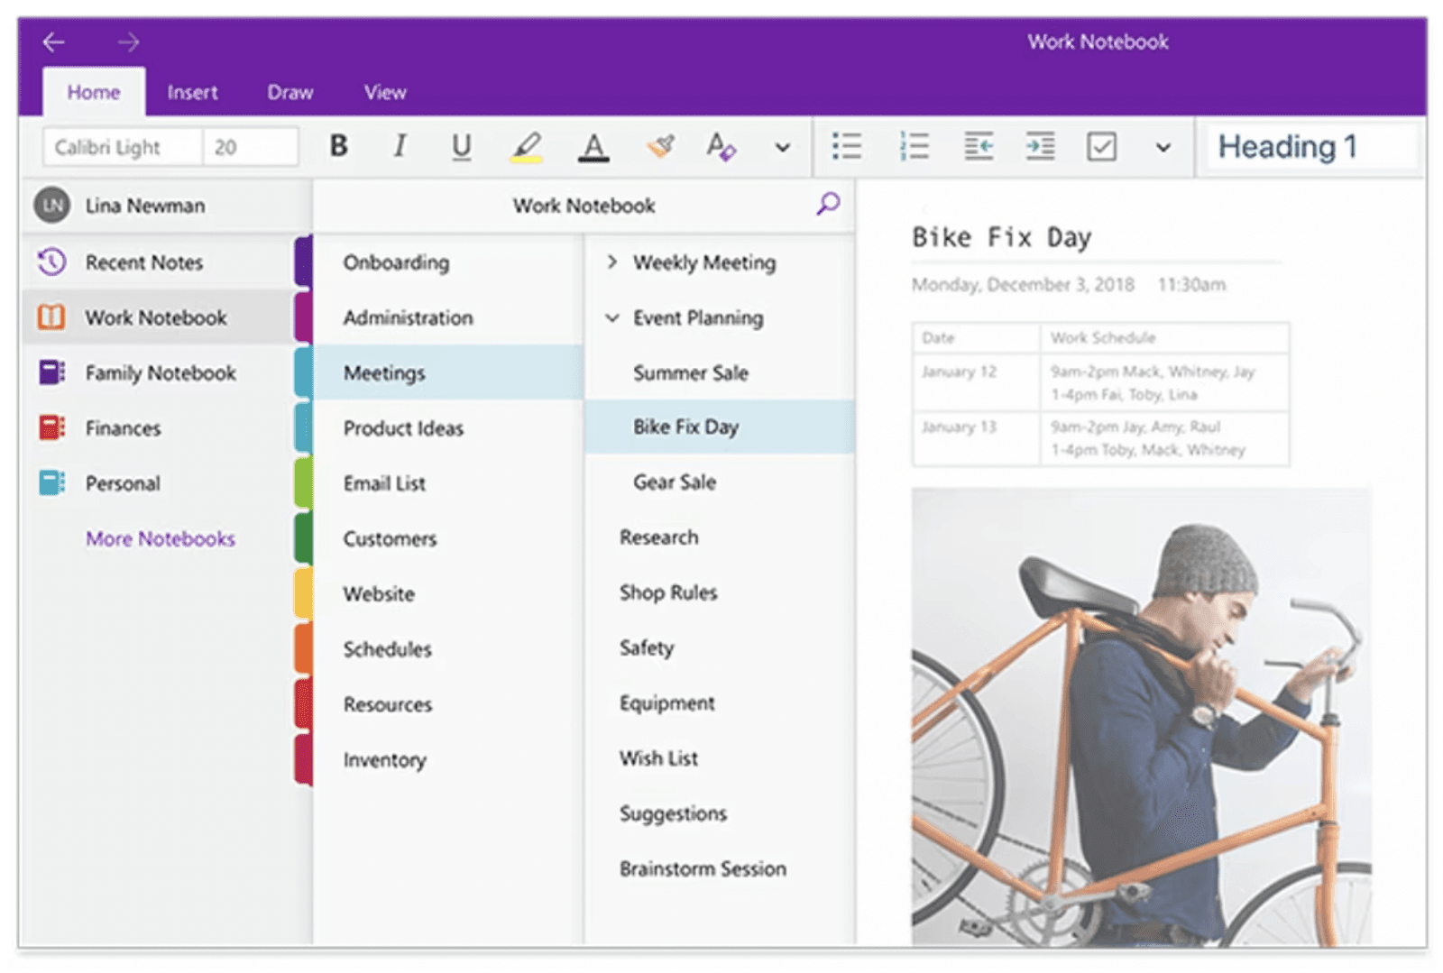Toggle italic formatting
1443x973 pixels.
point(400,145)
